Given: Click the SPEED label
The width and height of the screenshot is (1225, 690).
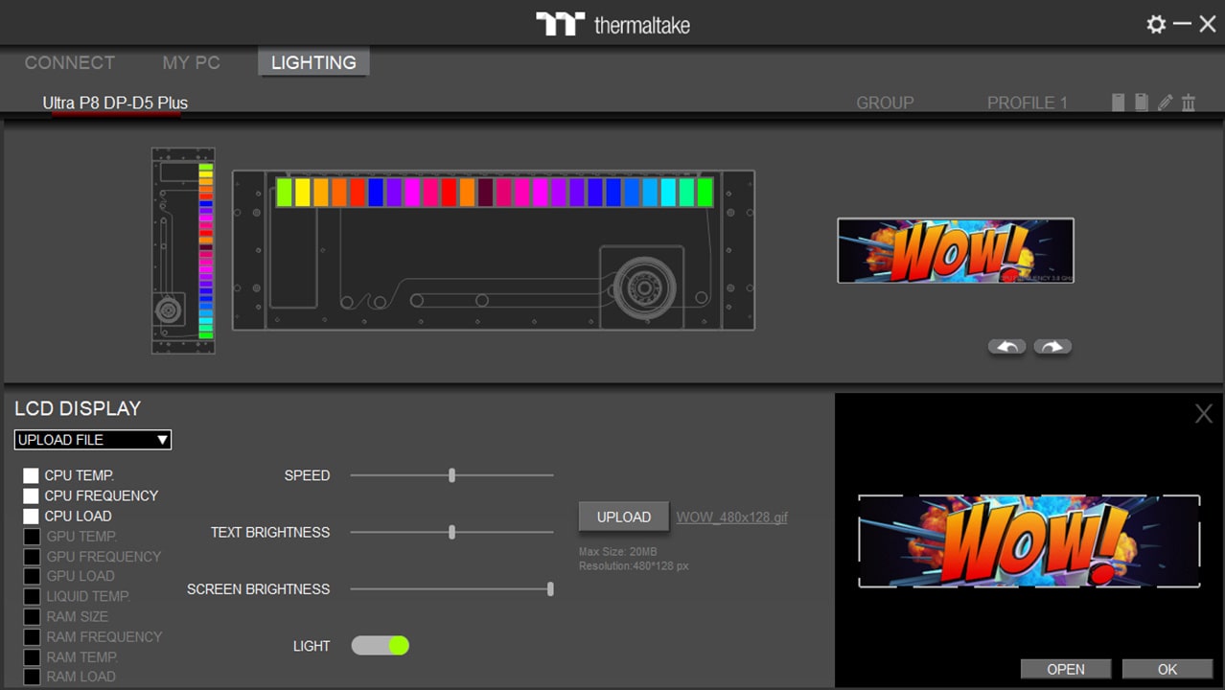Looking at the screenshot, I should click(307, 475).
